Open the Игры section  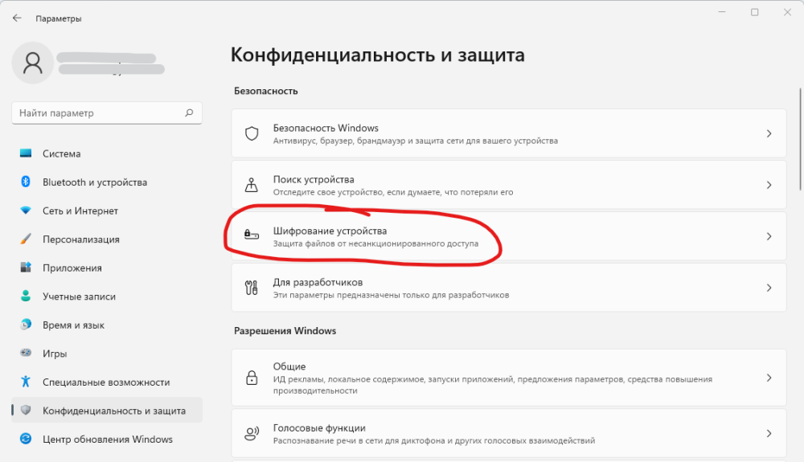(x=107, y=354)
